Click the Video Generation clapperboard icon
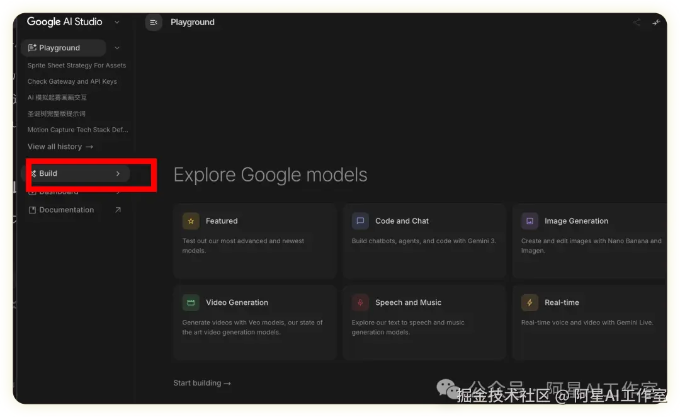The image size is (680, 417). [191, 302]
